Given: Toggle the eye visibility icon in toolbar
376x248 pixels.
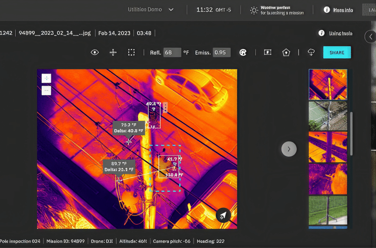Looking at the screenshot, I should (x=95, y=52).
